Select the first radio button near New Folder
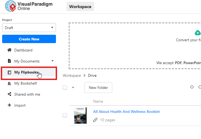Screen dimensions: 201x139 (x=192, y=87)
